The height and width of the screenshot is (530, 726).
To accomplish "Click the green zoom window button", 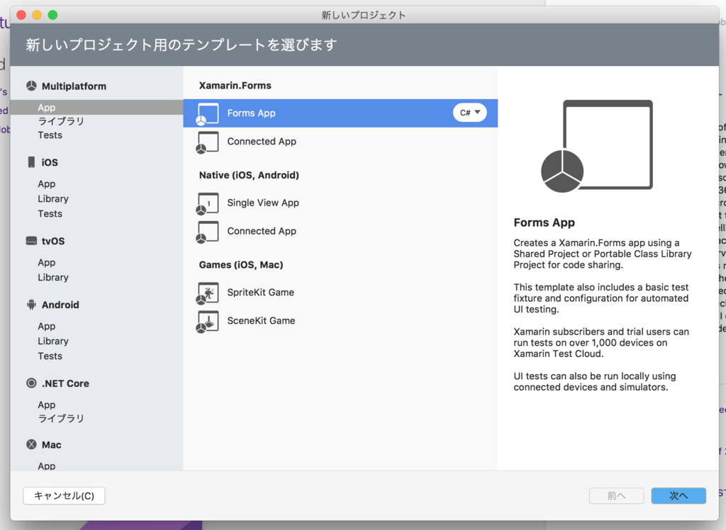I will coord(52,16).
